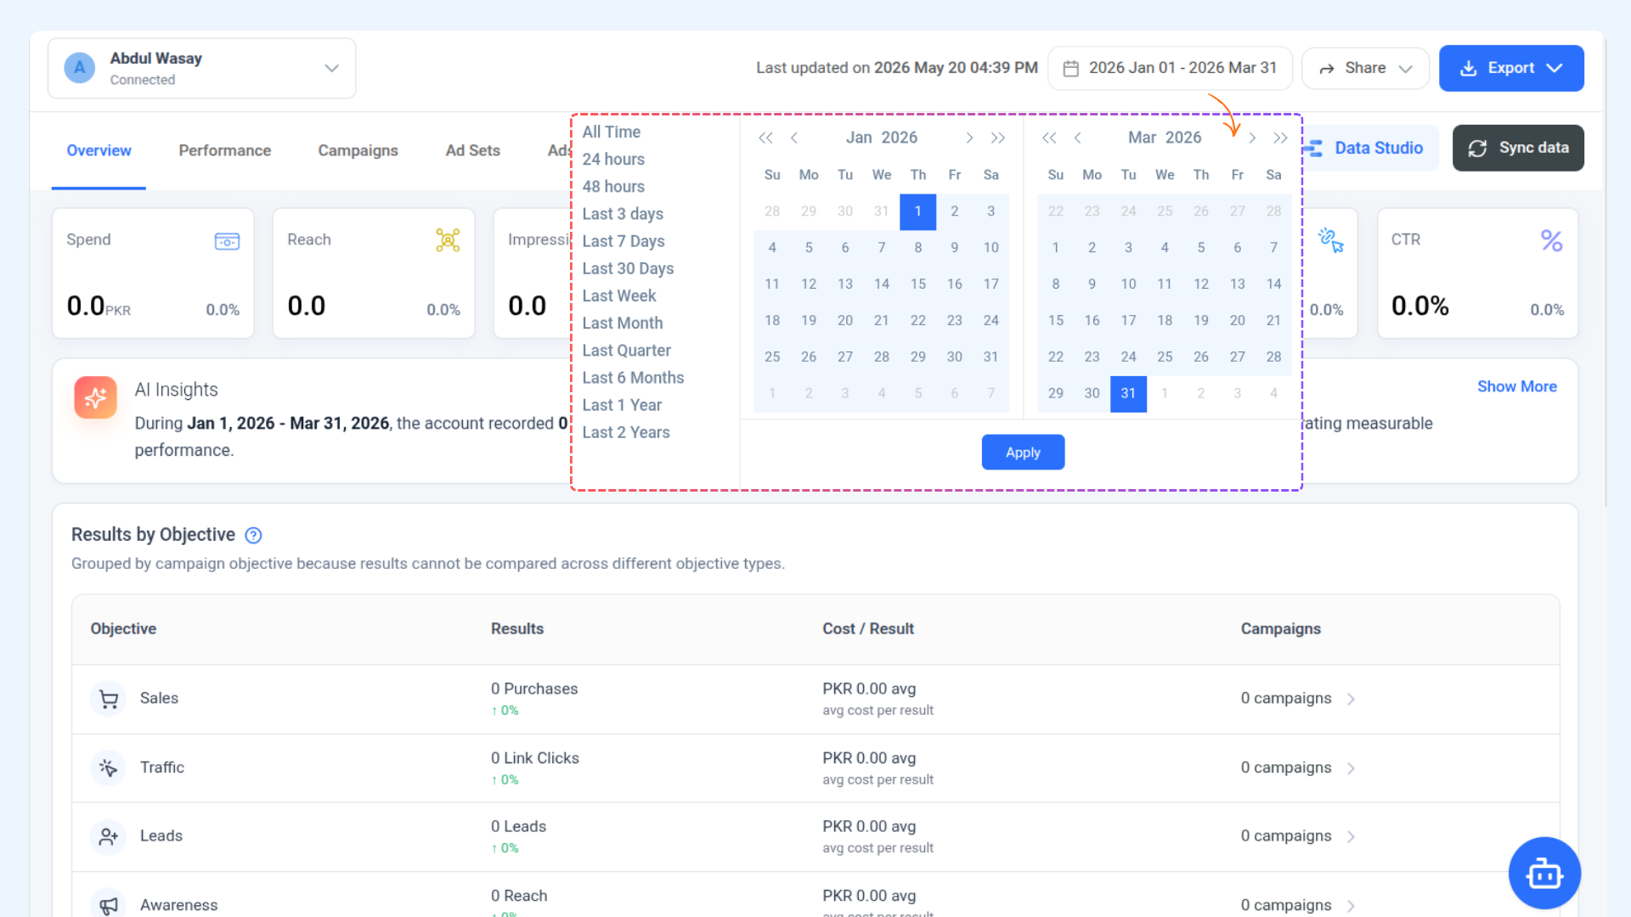Click the Results by Objective help icon
Screen dimensions: 1631x917
[253, 535]
